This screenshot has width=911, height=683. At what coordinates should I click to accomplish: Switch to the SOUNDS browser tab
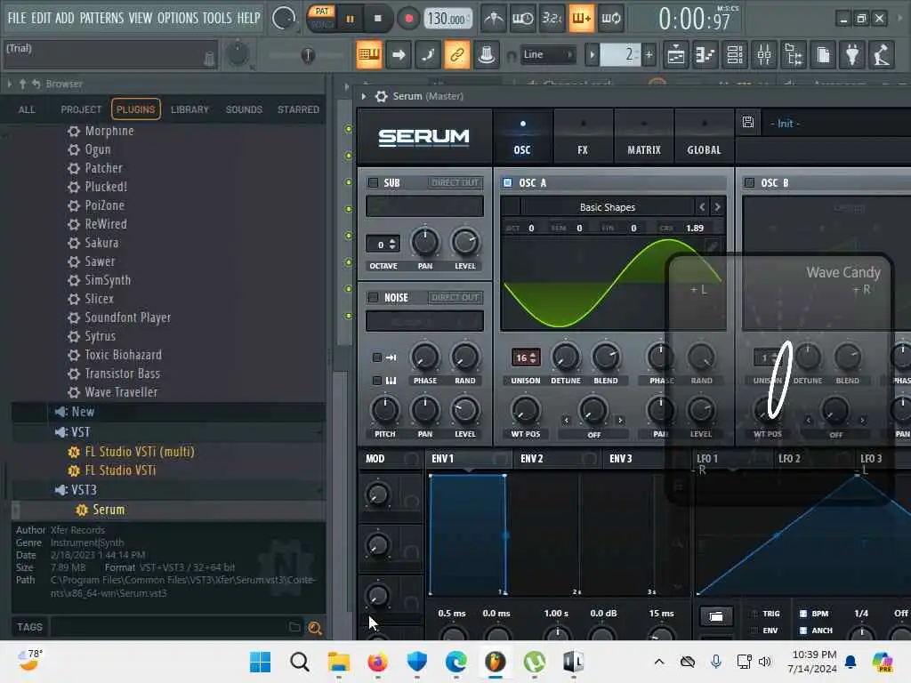pyautogui.click(x=244, y=109)
